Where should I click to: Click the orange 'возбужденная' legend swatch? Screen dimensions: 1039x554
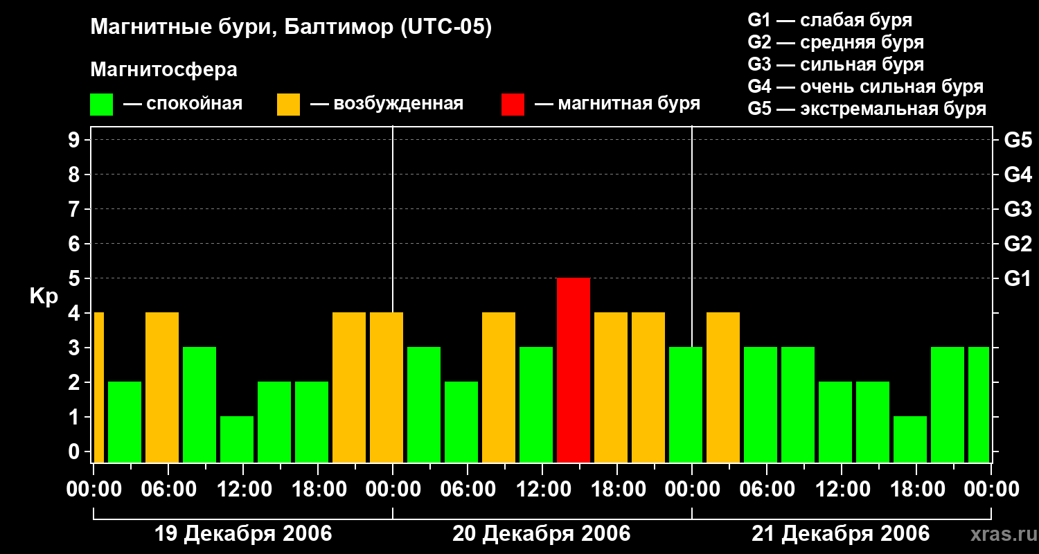pyautogui.click(x=288, y=105)
